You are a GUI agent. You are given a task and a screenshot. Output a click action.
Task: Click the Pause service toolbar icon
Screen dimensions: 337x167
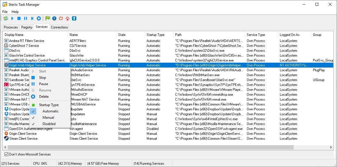pyautogui.click(x=26, y=18)
